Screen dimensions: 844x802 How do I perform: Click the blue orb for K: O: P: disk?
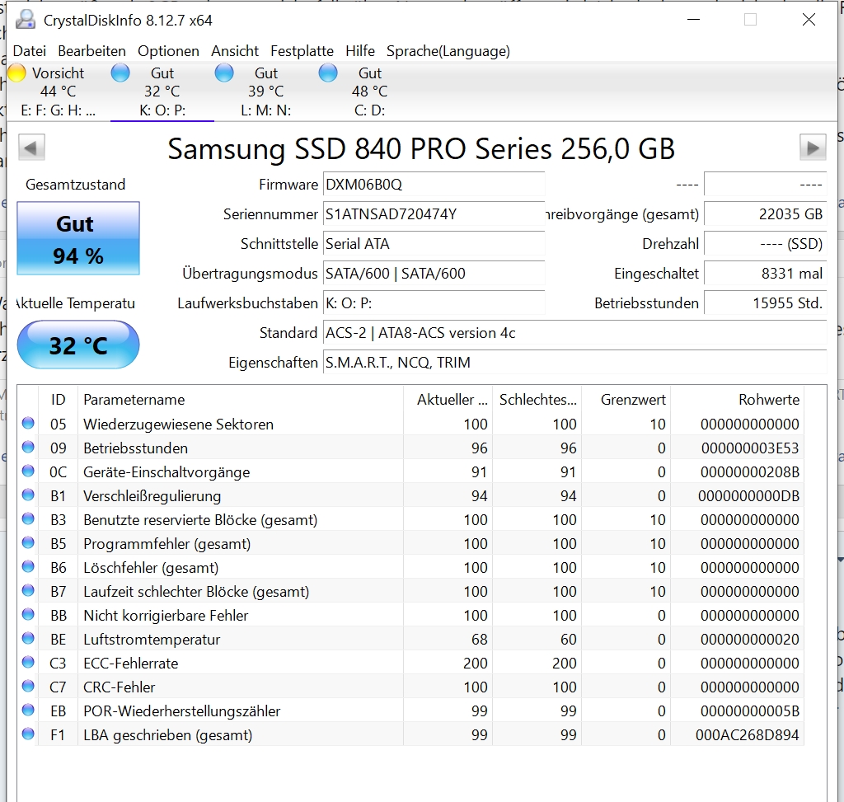[x=120, y=73]
